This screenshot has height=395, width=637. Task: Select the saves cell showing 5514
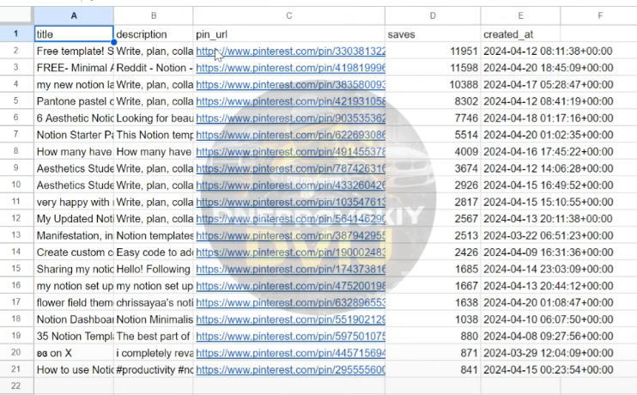tap(433, 135)
